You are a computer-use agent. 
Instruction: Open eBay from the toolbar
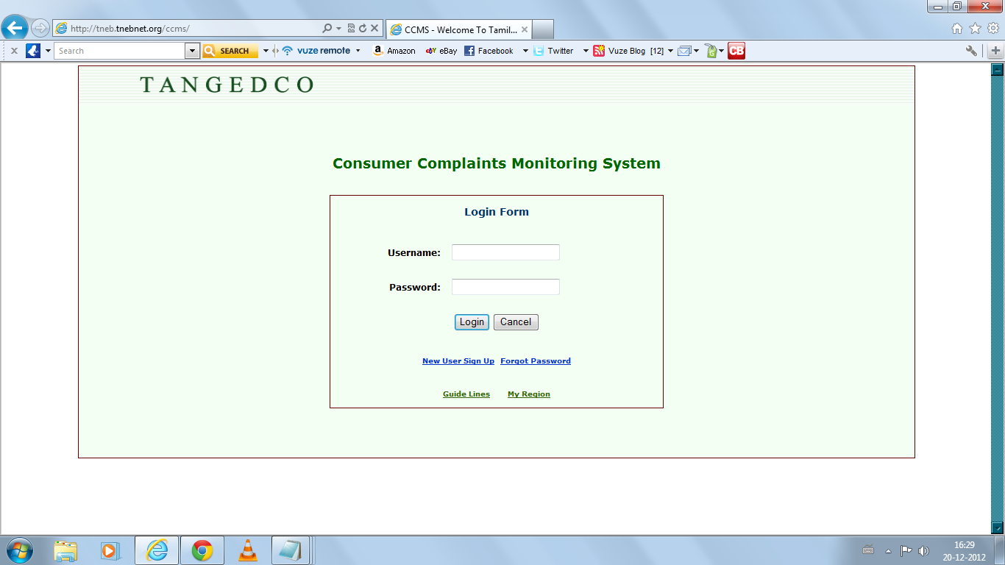[x=441, y=51]
